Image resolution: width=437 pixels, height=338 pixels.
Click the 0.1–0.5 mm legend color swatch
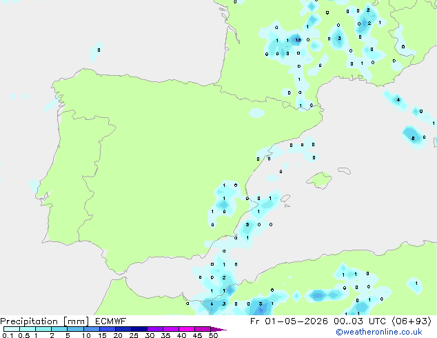coord(12,329)
